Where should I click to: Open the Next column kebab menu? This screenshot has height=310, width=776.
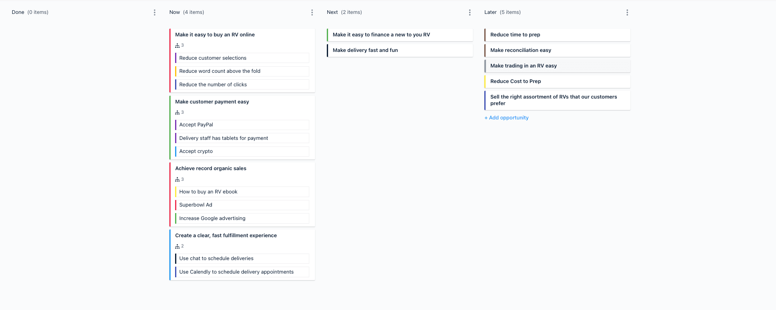click(470, 13)
